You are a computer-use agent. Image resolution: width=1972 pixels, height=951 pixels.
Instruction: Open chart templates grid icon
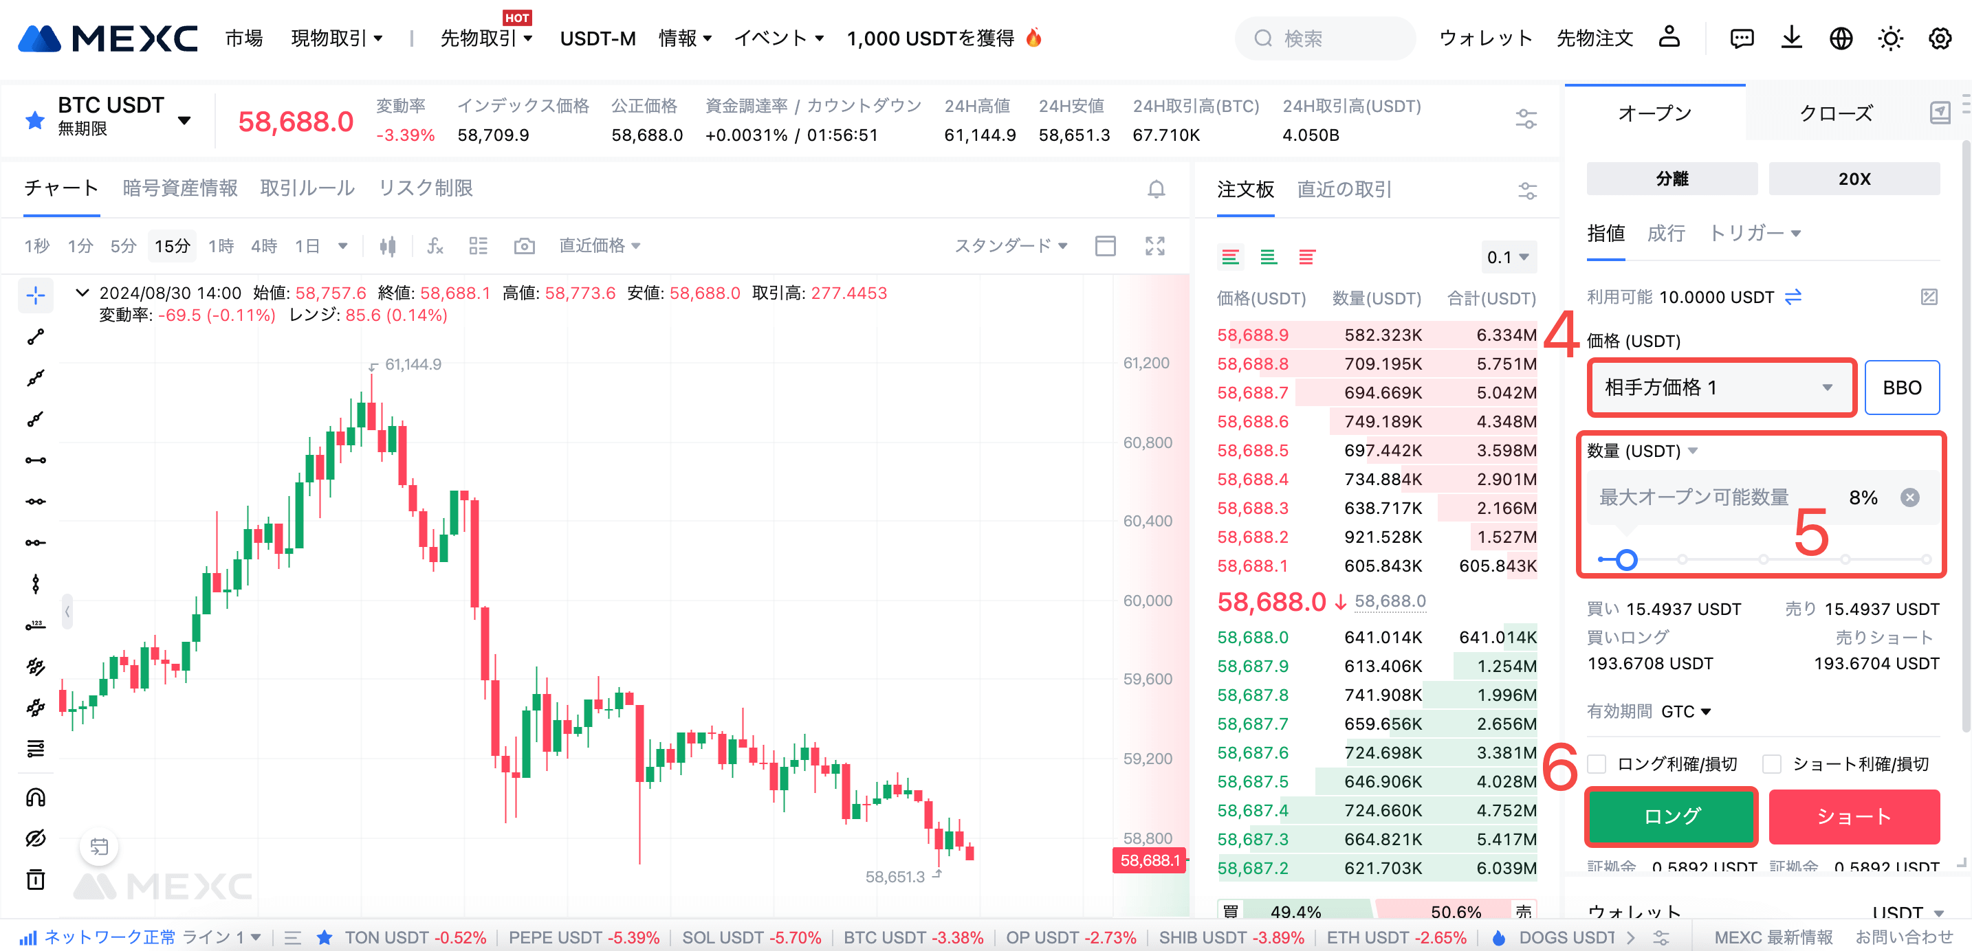pyautogui.click(x=479, y=245)
